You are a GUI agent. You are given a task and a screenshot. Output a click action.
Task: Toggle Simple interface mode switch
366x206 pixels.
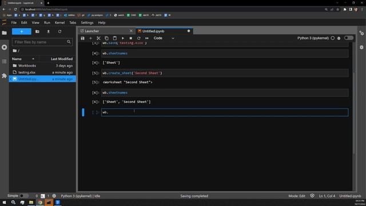tap(24, 196)
